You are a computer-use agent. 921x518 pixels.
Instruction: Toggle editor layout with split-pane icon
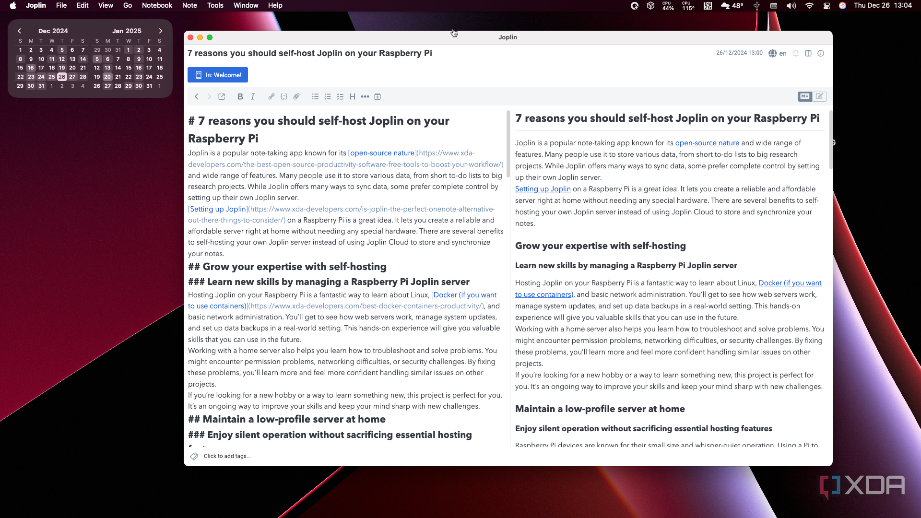tap(808, 53)
